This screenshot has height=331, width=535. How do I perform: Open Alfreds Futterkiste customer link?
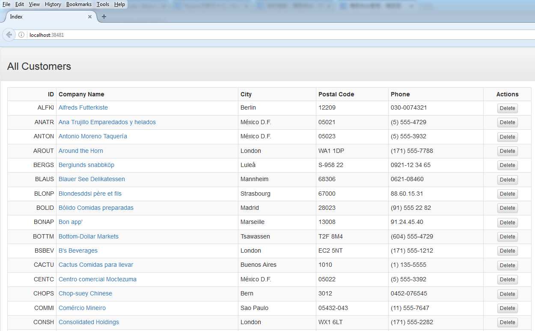pos(83,107)
